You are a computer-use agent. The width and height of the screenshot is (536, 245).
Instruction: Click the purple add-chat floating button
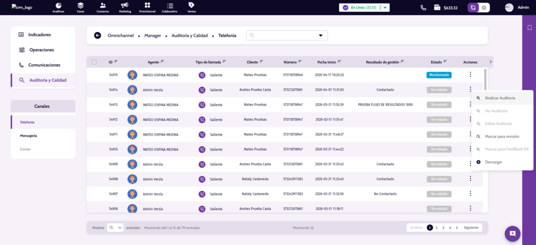[x=512, y=233]
